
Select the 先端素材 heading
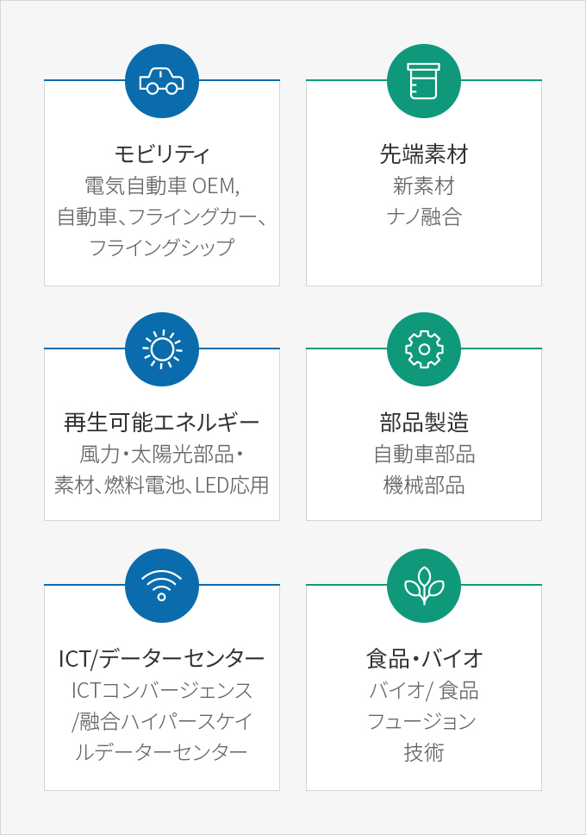[x=424, y=154]
